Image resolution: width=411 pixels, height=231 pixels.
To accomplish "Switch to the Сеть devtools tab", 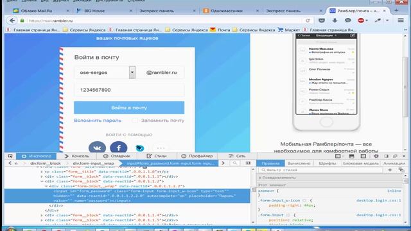I will tap(237, 156).
